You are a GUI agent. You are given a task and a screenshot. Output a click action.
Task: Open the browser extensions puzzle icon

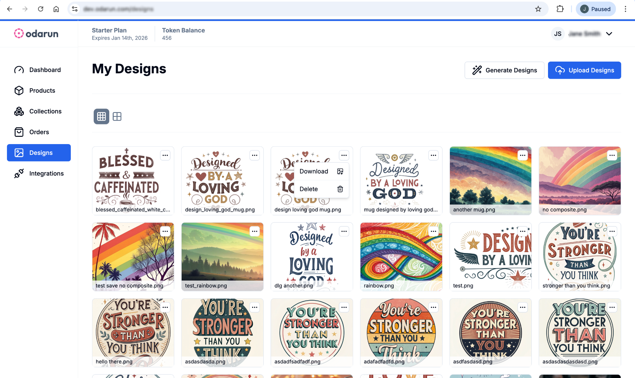[x=560, y=9]
